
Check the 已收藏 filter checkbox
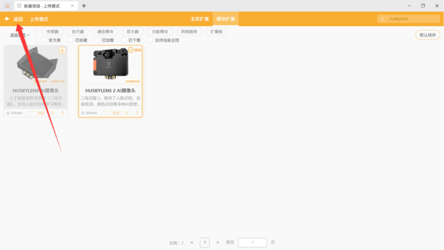pos(70,40)
